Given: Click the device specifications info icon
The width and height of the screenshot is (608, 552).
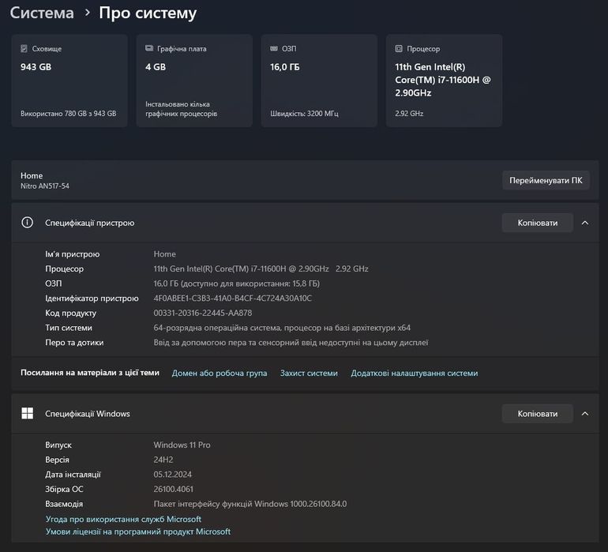Looking at the screenshot, I should tap(28, 223).
